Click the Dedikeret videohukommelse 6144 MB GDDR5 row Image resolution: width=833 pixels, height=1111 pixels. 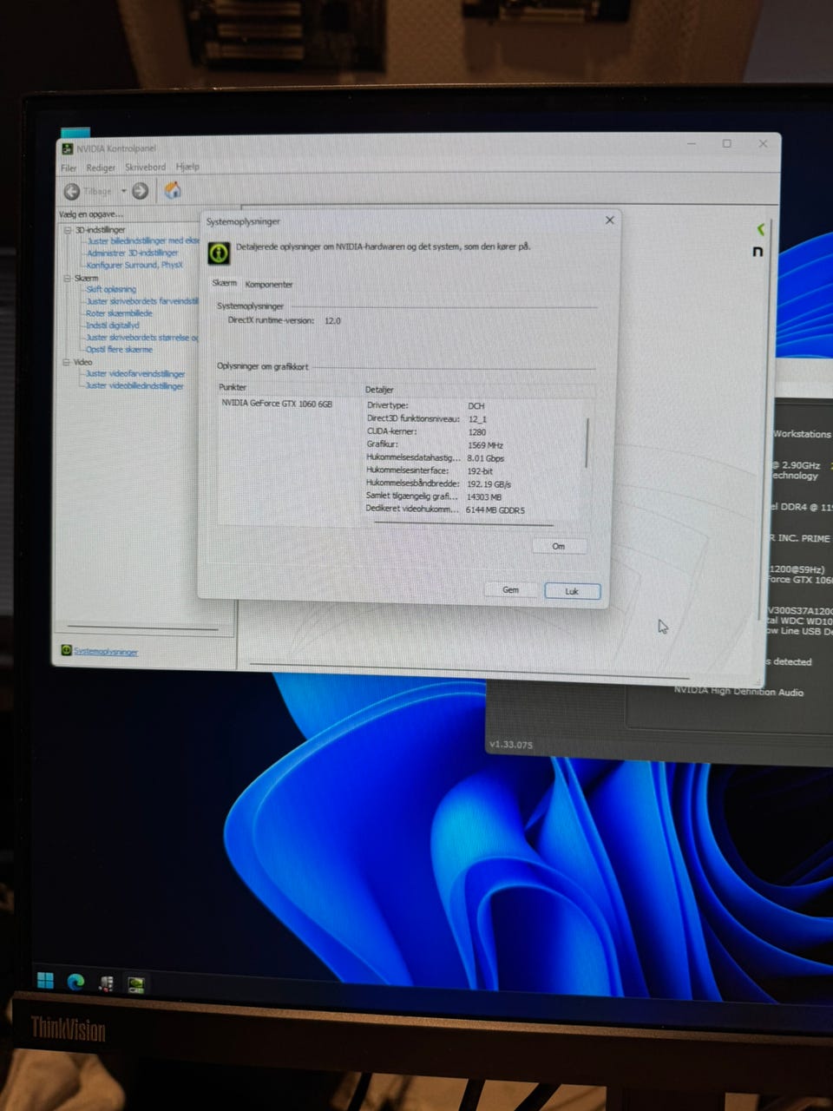[476, 509]
